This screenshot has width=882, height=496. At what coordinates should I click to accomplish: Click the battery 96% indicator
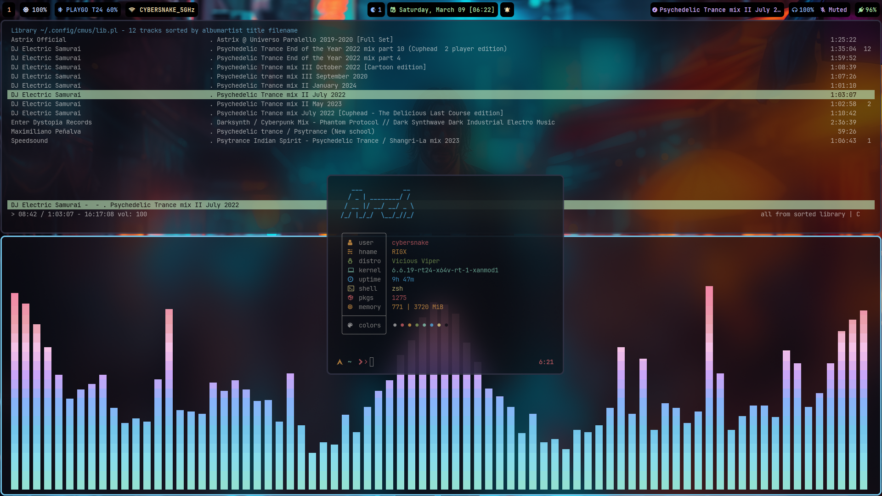click(867, 10)
